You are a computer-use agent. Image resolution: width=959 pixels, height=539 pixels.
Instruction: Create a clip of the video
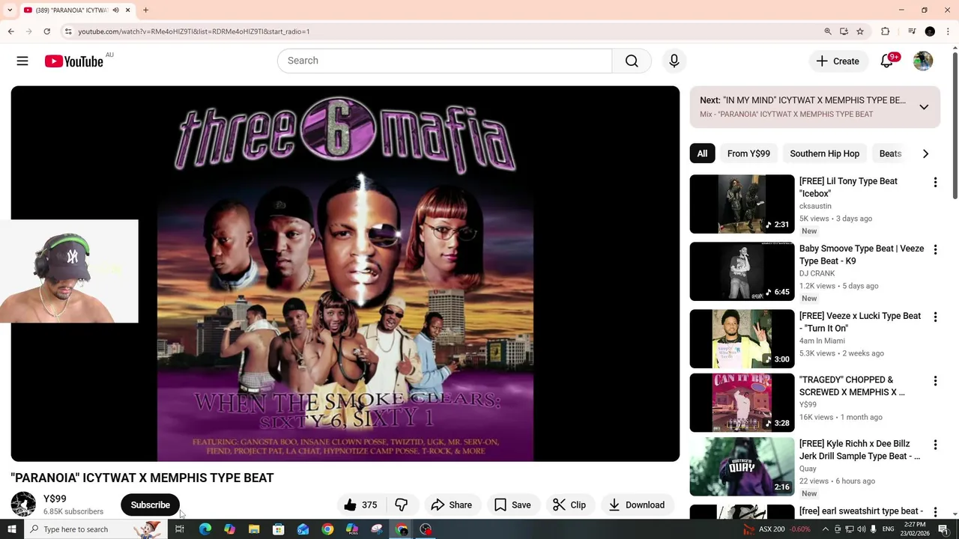pyautogui.click(x=569, y=505)
